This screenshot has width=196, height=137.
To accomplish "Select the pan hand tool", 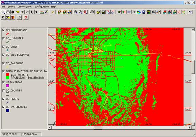I will pyautogui.click(x=8, y=12).
